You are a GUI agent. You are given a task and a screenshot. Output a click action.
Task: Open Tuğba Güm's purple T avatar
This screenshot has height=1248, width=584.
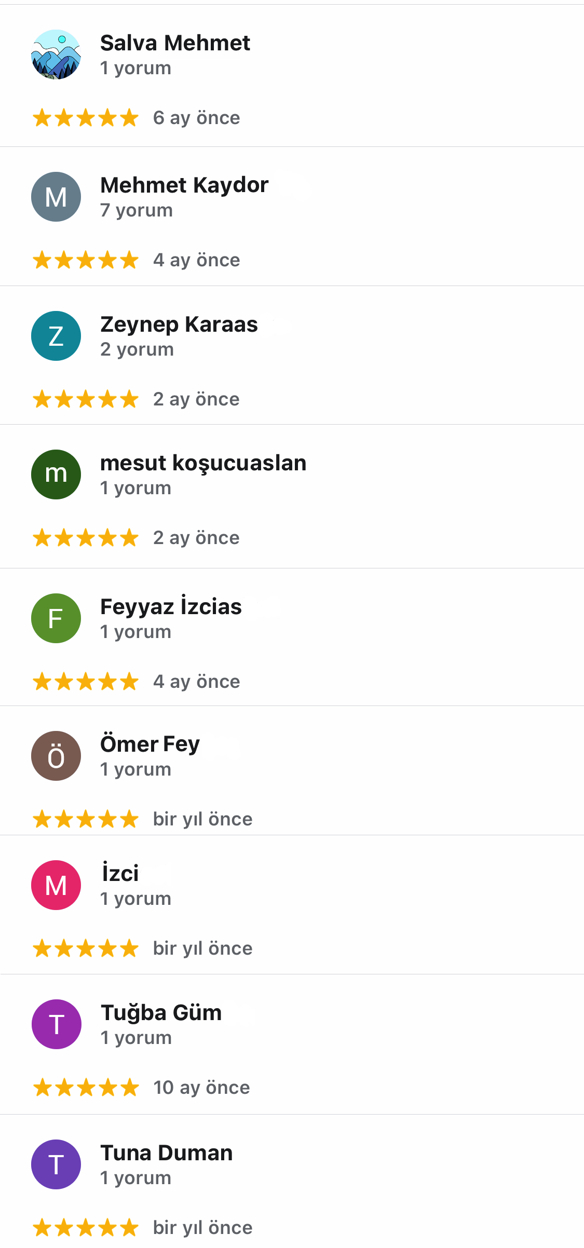pyautogui.click(x=56, y=1024)
